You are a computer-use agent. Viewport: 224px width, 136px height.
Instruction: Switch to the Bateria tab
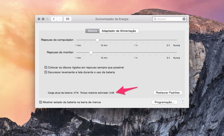pos(93,31)
